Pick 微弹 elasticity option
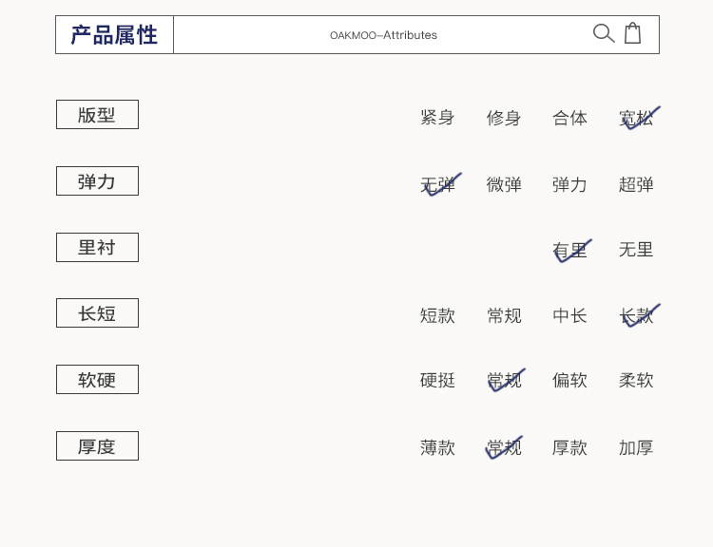This screenshot has width=713, height=547. pyautogui.click(x=504, y=184)
